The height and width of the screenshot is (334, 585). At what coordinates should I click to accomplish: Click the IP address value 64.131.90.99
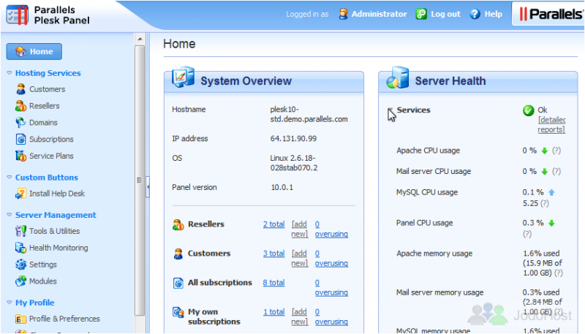293,139
